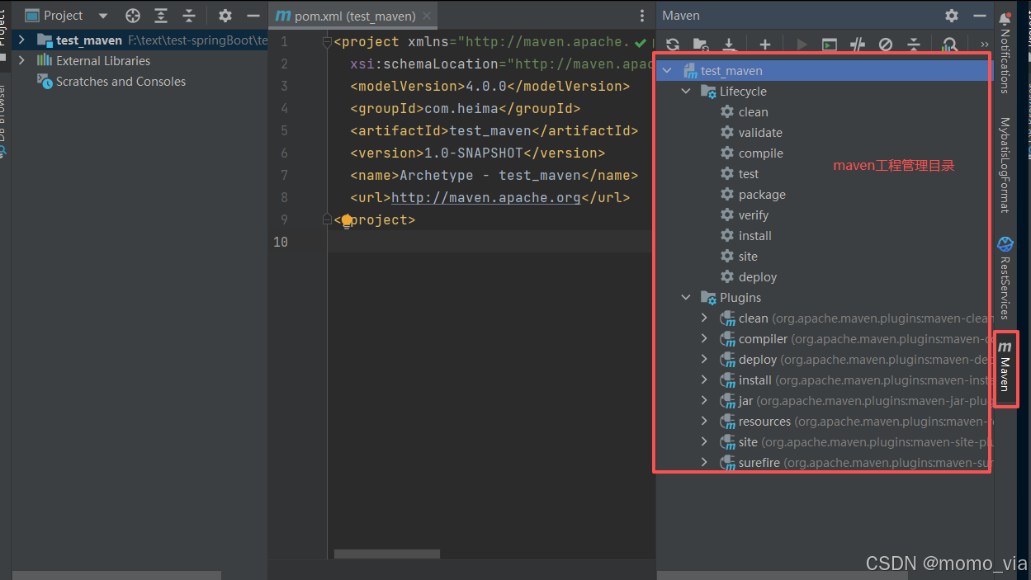Click line number 5 in the gutter
The width and height of the screenshot is (1031, 580).
(x=284, y=131)
